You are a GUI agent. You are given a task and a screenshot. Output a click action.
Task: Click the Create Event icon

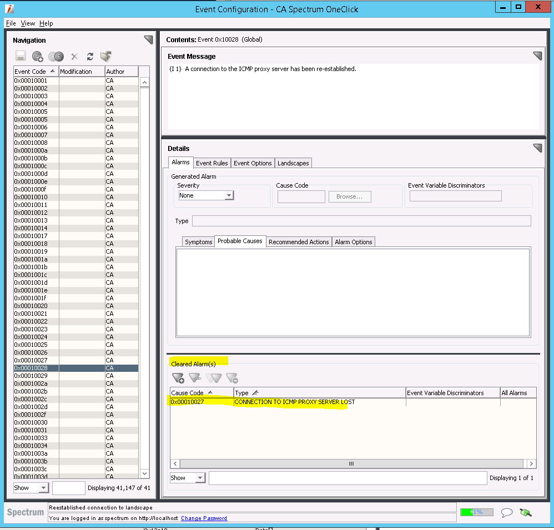[x=38, y=56]
